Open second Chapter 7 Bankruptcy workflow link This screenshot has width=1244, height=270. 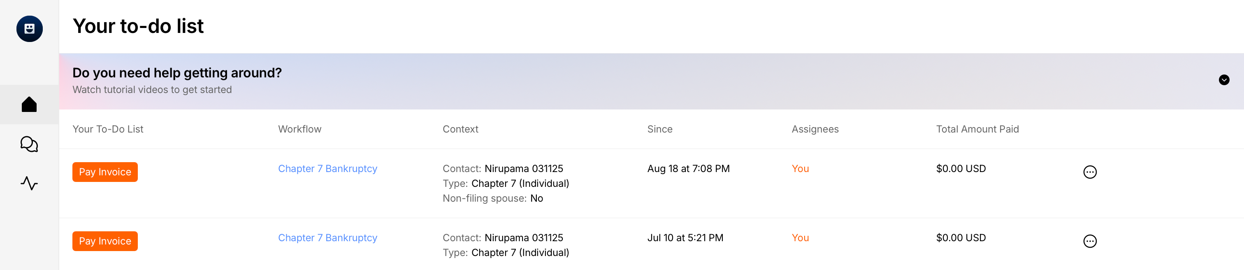pos(327,237)
